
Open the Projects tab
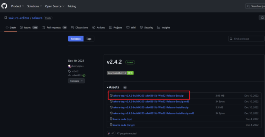tap(116, 27)
